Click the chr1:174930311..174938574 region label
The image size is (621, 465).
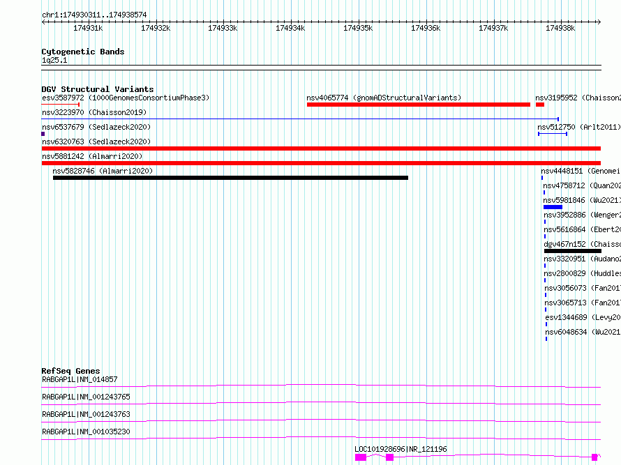coord(94,15)
